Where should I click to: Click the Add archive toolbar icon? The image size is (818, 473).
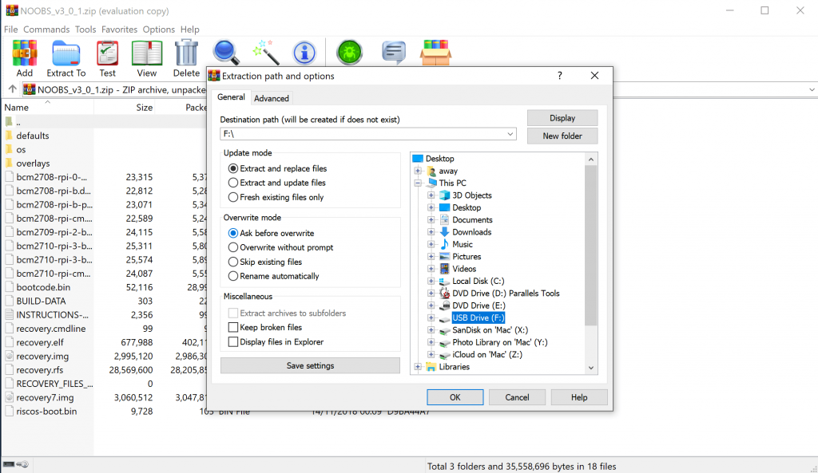pyautogui.click(x=24, y=54)
